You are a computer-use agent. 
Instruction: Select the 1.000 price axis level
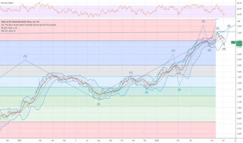(239, 108)
